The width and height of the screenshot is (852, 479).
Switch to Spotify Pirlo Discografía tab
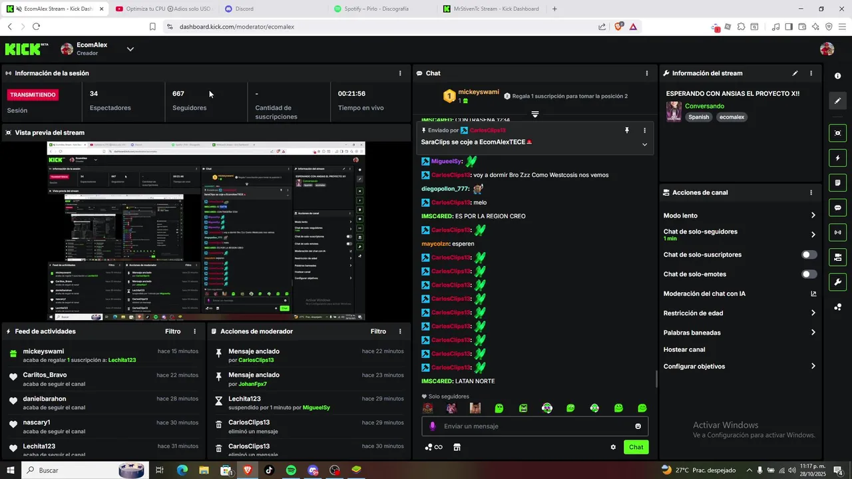(x=383, y=9)
